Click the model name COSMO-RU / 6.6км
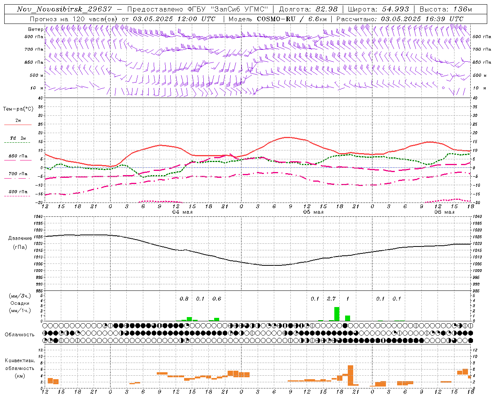Screen dimensions: 493x395 coord(292,19)
